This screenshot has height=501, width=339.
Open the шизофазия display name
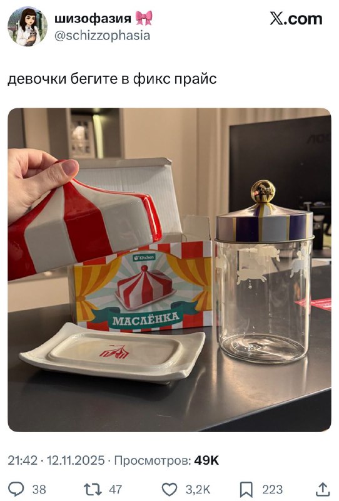[x=93, y=19]
